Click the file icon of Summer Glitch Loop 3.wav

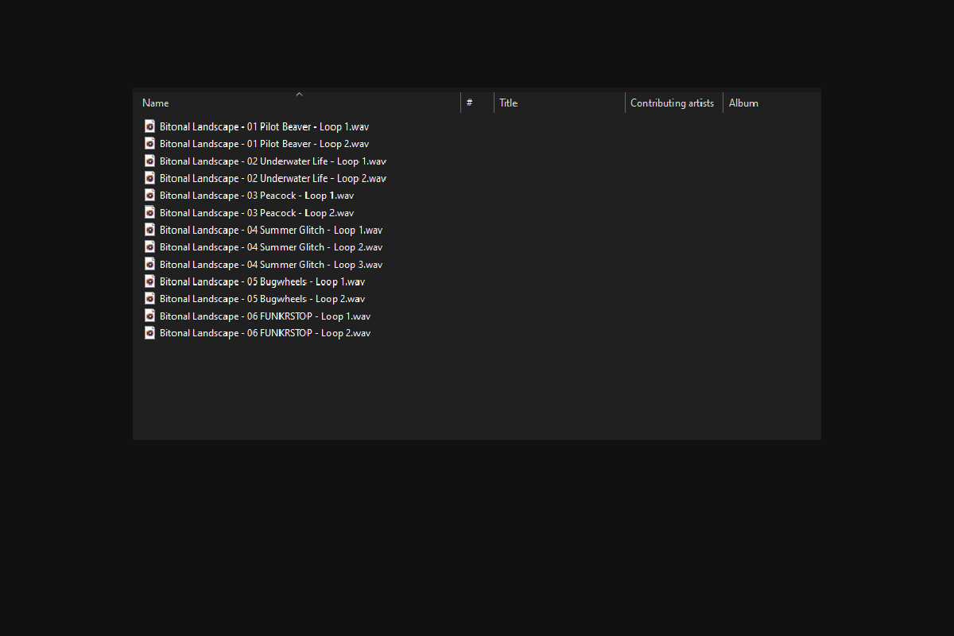149,264
